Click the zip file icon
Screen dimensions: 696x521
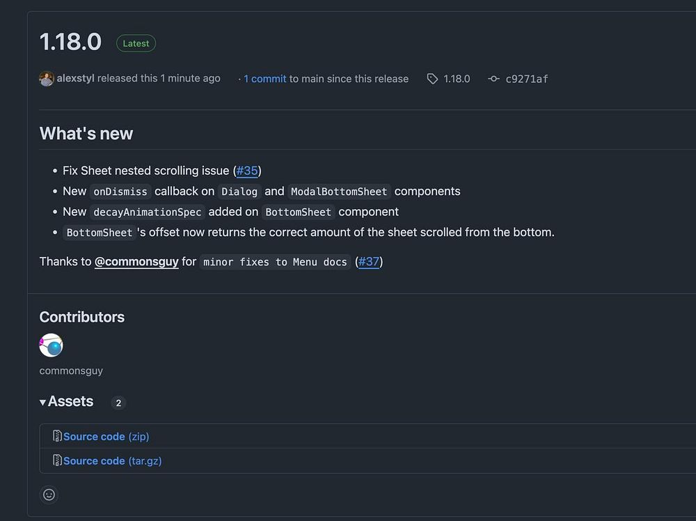click(57, 437)
